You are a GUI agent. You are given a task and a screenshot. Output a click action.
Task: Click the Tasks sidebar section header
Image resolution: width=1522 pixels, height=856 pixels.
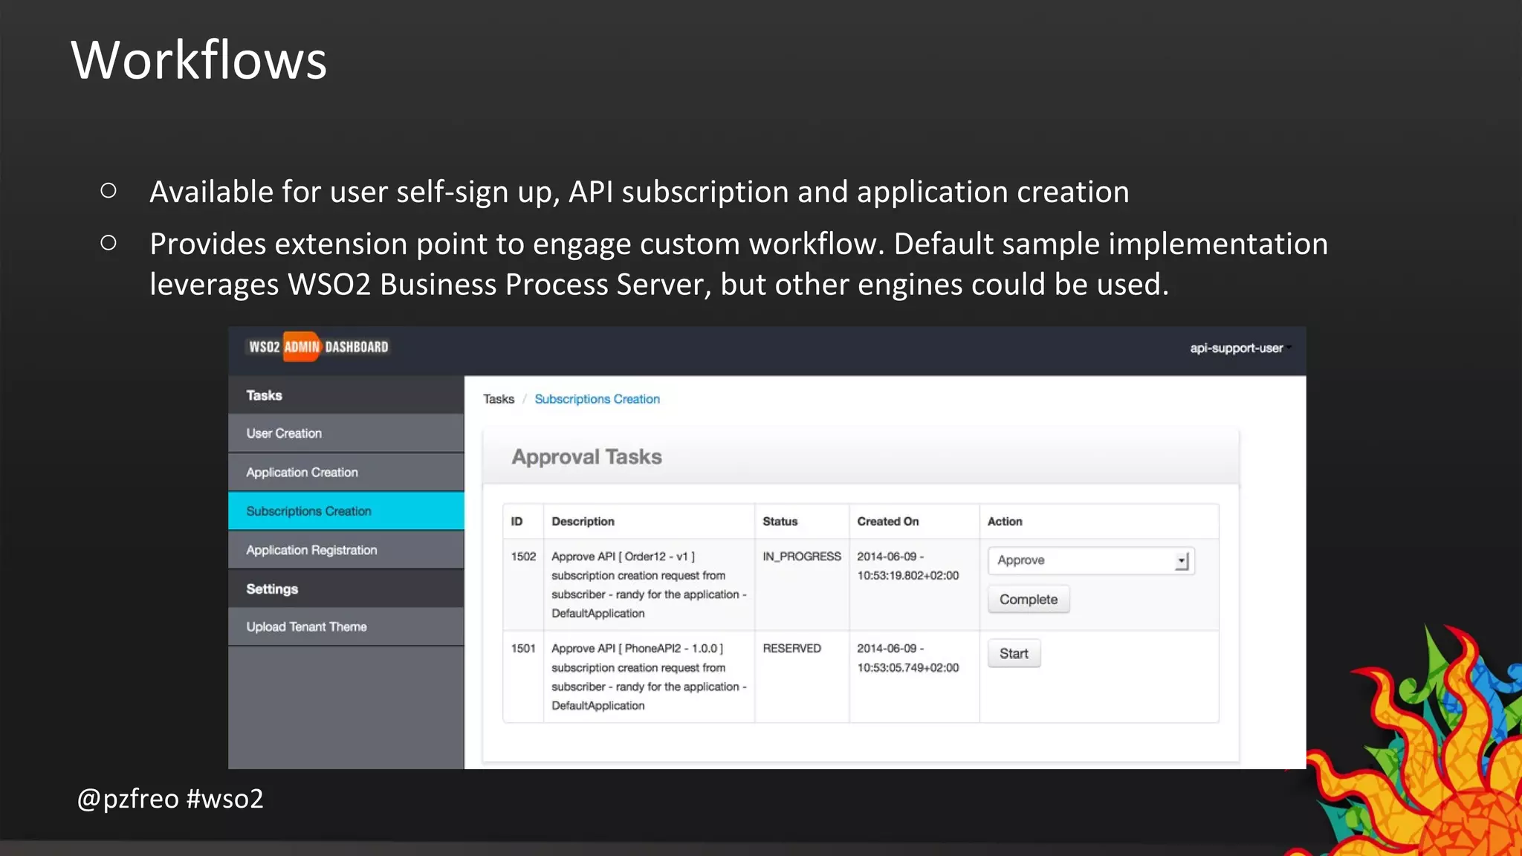[x=346, y=395]
